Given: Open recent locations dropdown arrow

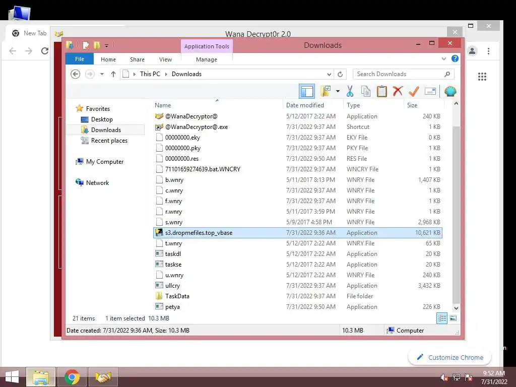Looking at the screenshot, I should [102, 74].
